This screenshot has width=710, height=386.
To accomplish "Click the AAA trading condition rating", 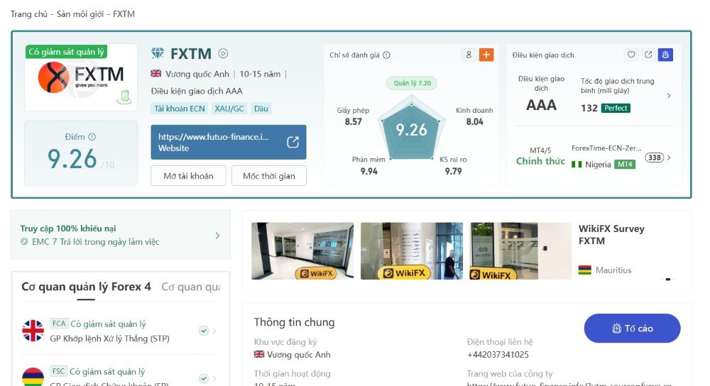I will coord(541,105).
